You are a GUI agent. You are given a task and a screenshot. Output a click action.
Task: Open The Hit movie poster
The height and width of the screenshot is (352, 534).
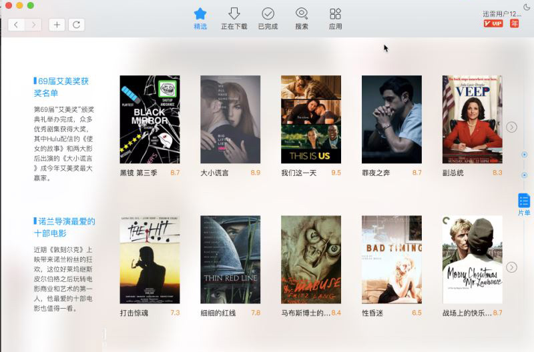[150, 259]
